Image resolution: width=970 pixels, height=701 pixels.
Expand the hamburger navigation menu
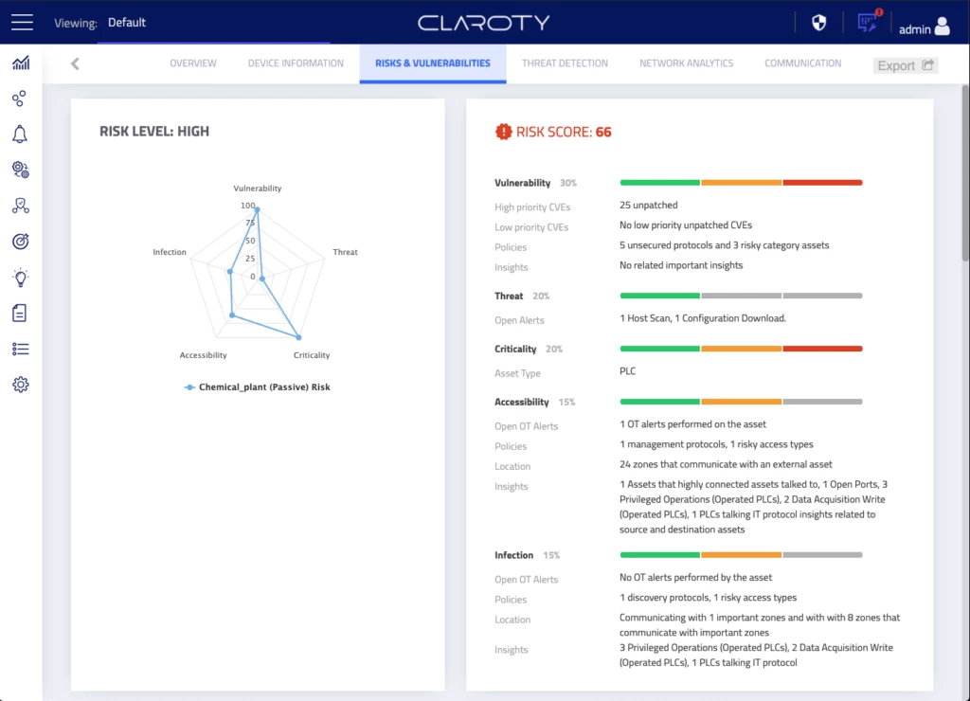tap(22, 22)
